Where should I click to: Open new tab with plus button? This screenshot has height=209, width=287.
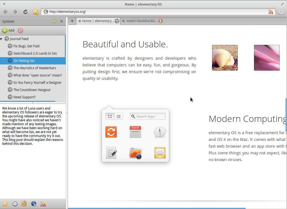click(x=72, y=21)
